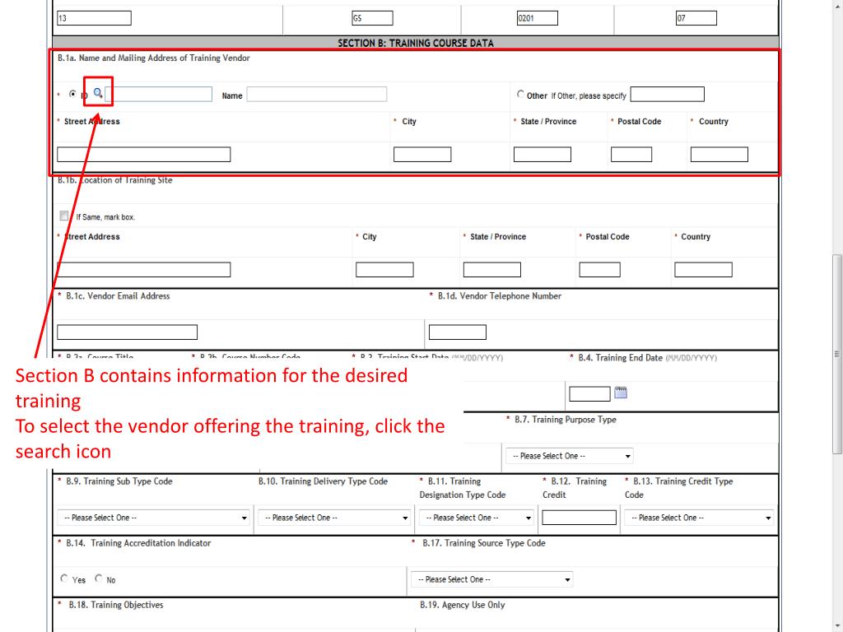
Task: Click the 'B.4. Training End Date' label
Action: [x=621, y=358]
